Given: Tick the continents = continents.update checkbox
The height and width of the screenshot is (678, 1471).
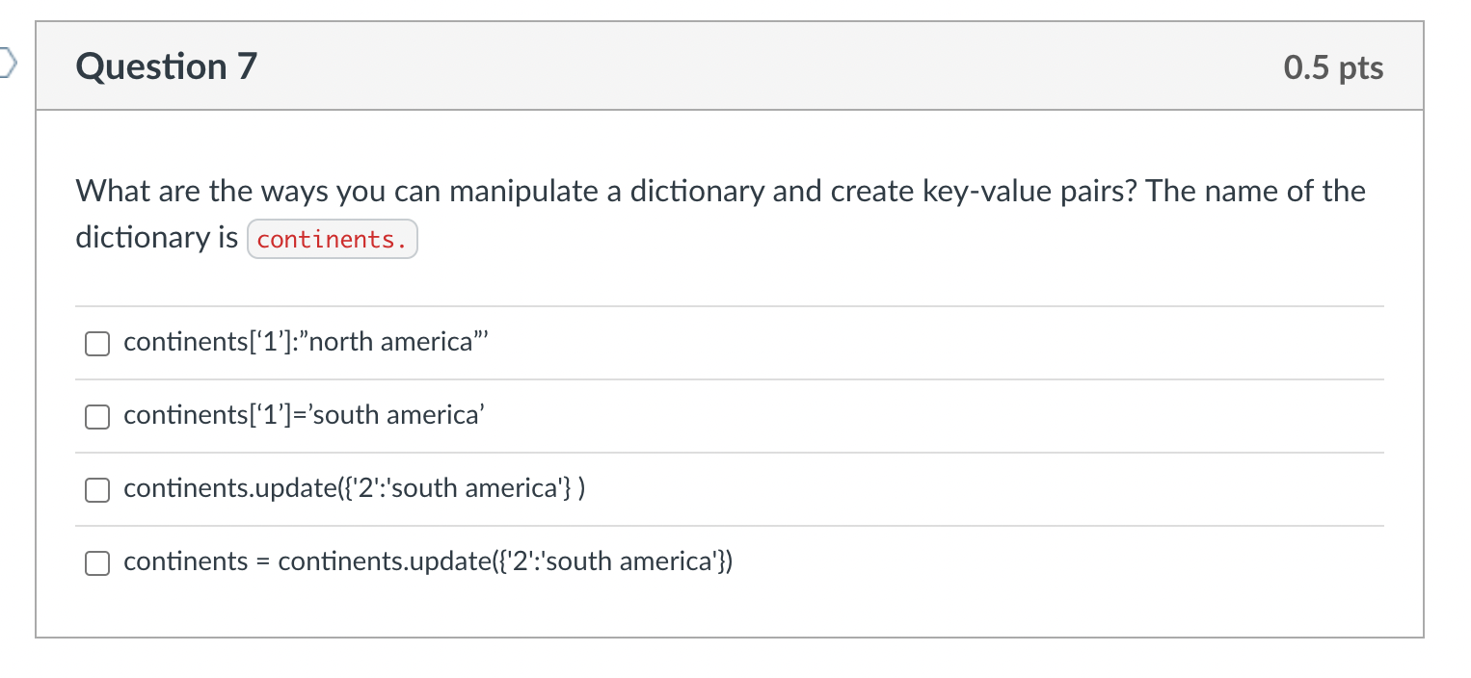Looking at the screenshot, I should pyautogui.click(x=96, y=562).
